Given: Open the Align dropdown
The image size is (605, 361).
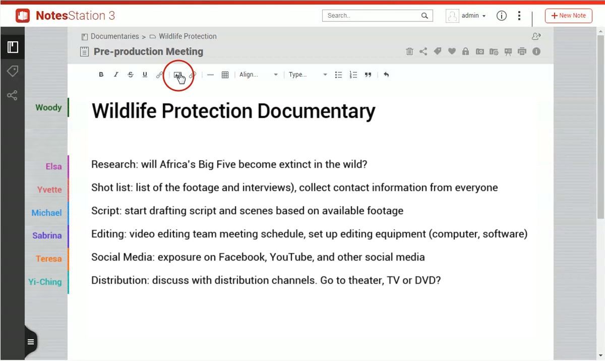Looking at the screenshot, I should [258, 75].
